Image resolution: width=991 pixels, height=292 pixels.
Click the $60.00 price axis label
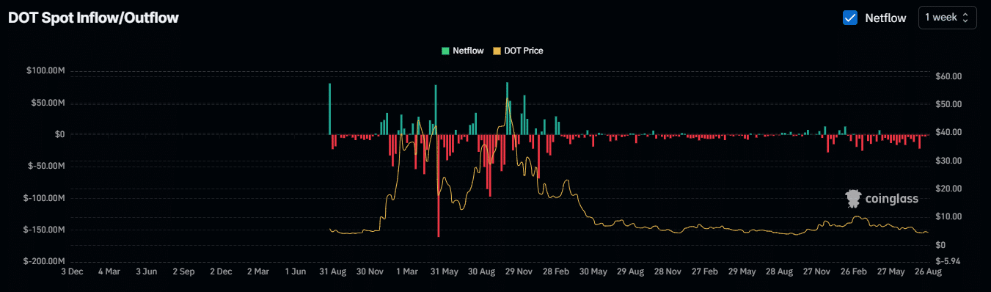pyautogui.click(x=950, y=76)
